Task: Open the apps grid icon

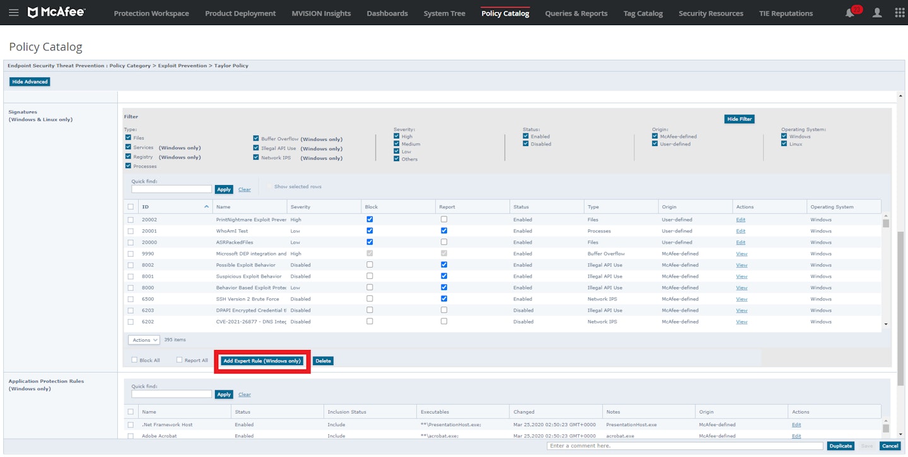Action: (900, 13)
